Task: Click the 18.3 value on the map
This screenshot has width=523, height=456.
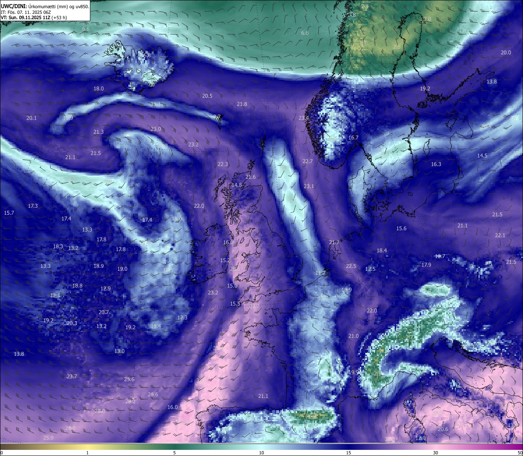Action: (58, 246)
